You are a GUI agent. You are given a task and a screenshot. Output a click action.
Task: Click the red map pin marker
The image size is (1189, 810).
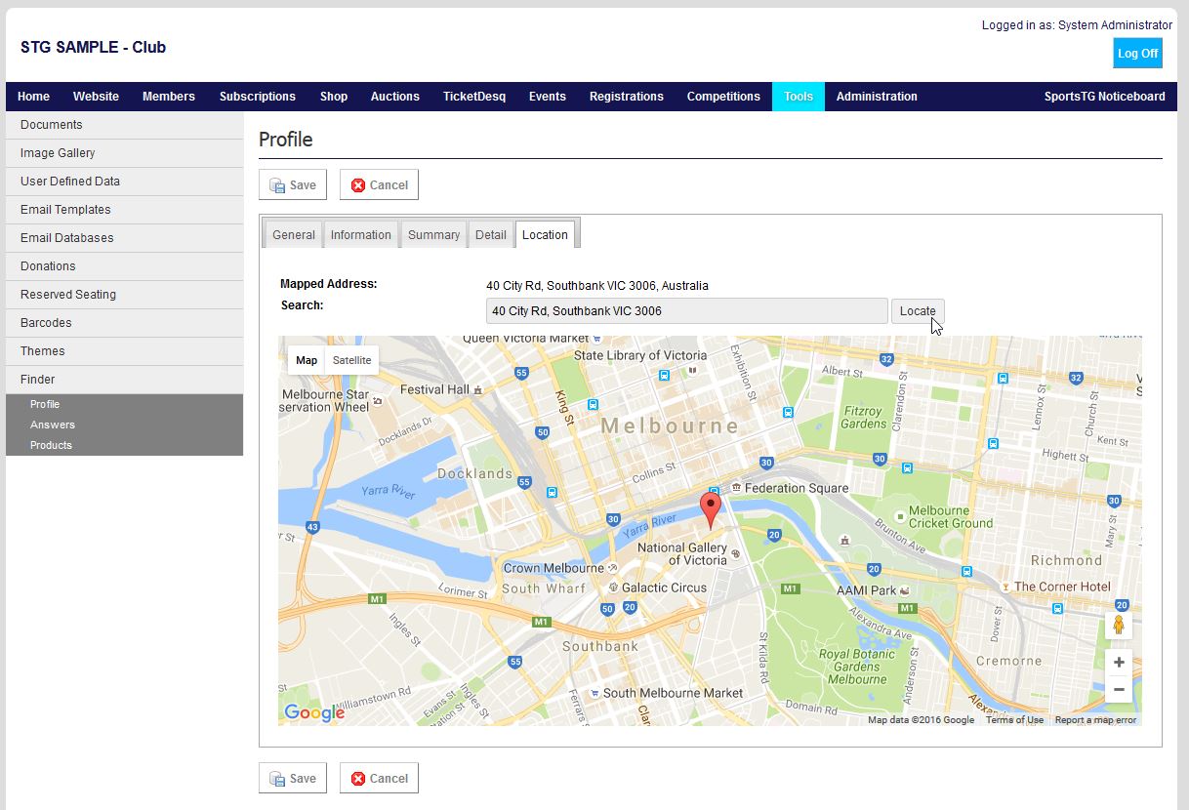pos(712,511)
